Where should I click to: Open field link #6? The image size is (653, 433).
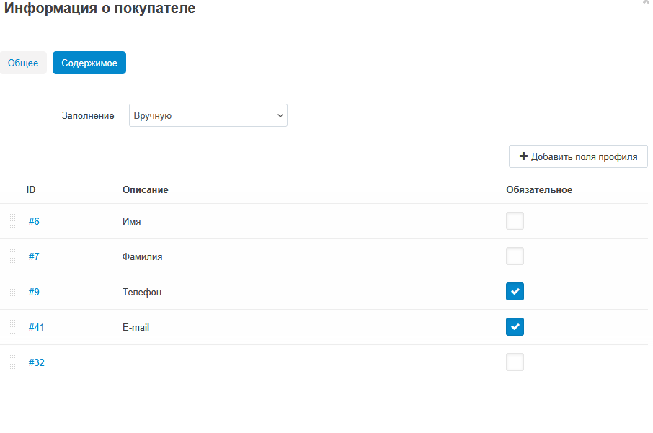coord(34,221)
